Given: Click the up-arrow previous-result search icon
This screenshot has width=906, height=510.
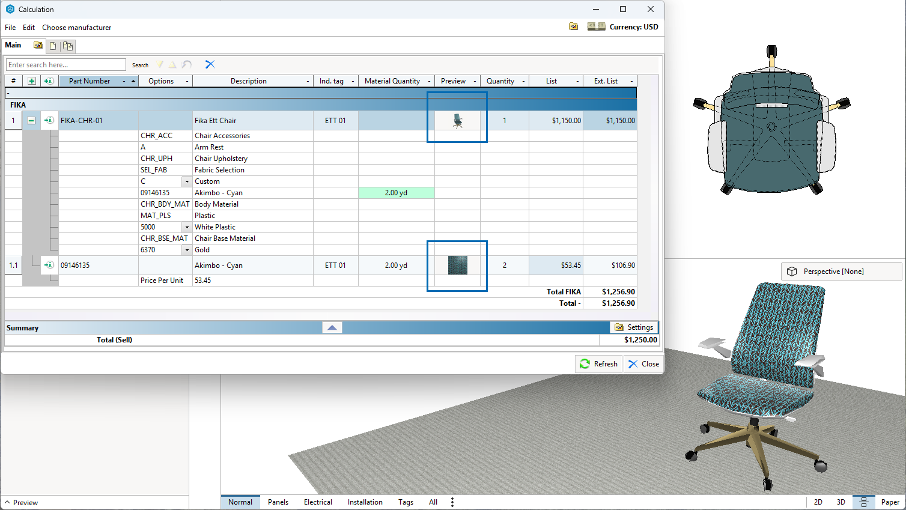Looking at the screenshot, I should tap(172, 64).
